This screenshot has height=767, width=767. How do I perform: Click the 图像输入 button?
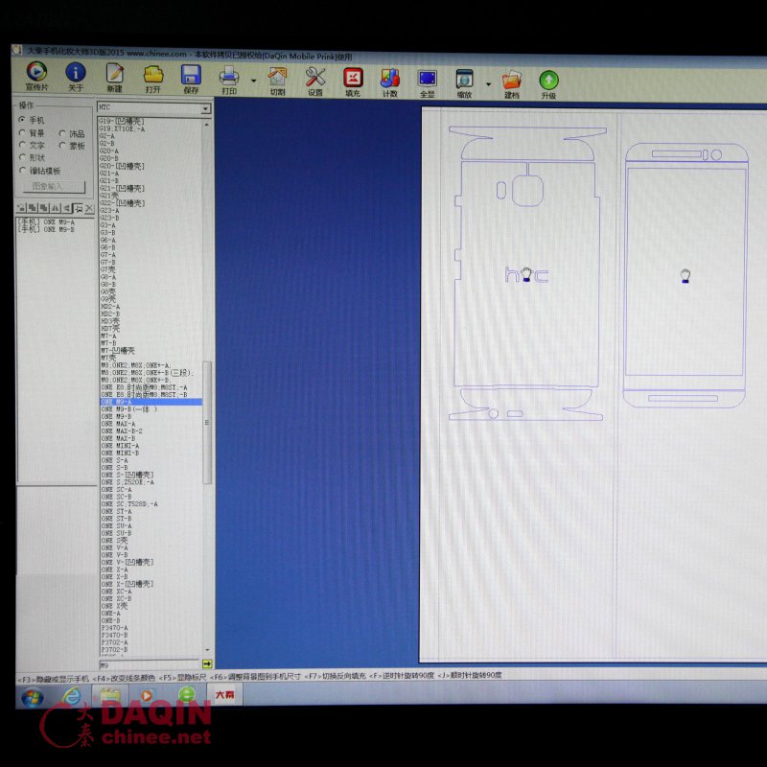coord(55,186)
